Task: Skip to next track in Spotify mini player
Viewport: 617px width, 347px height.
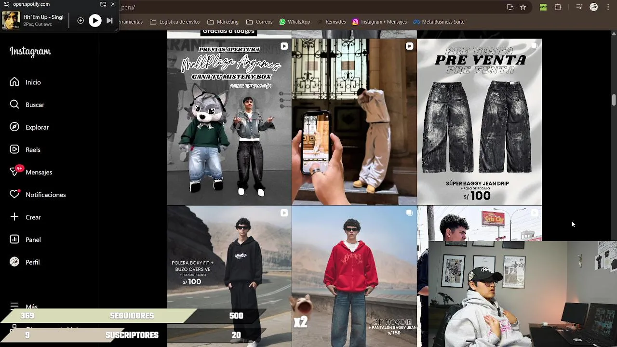Action: (x=109, y=20)
